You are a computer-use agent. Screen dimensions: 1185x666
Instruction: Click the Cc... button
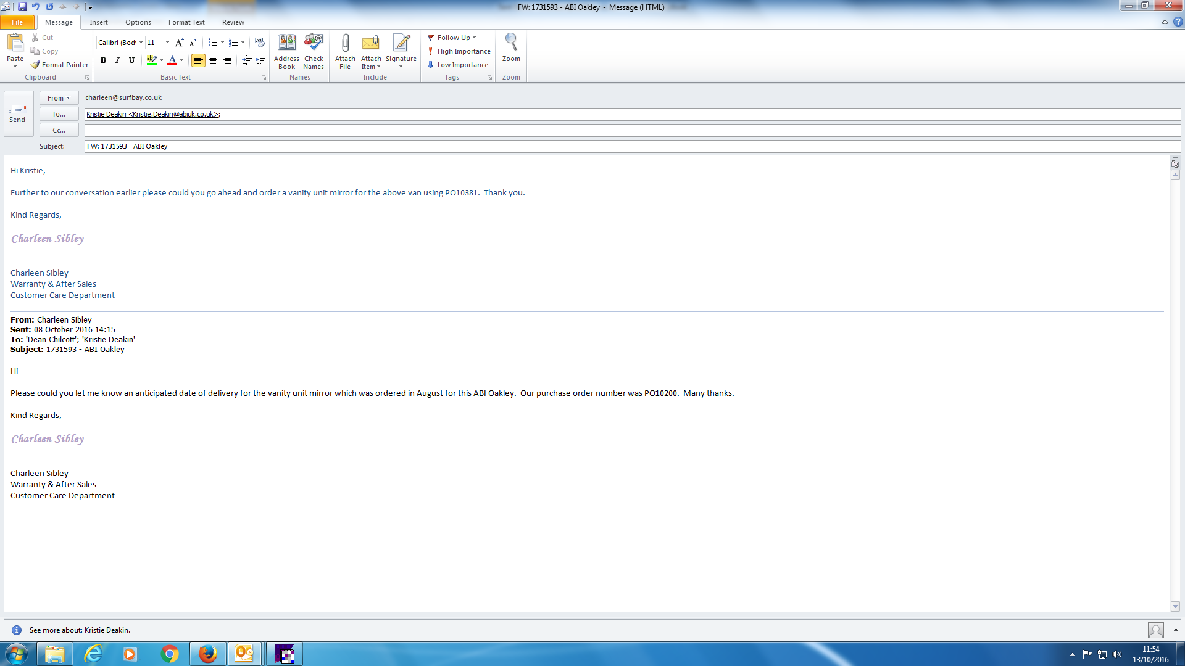pos(59,130)
